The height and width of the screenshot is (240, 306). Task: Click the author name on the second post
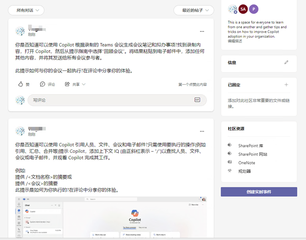(37, 129)
